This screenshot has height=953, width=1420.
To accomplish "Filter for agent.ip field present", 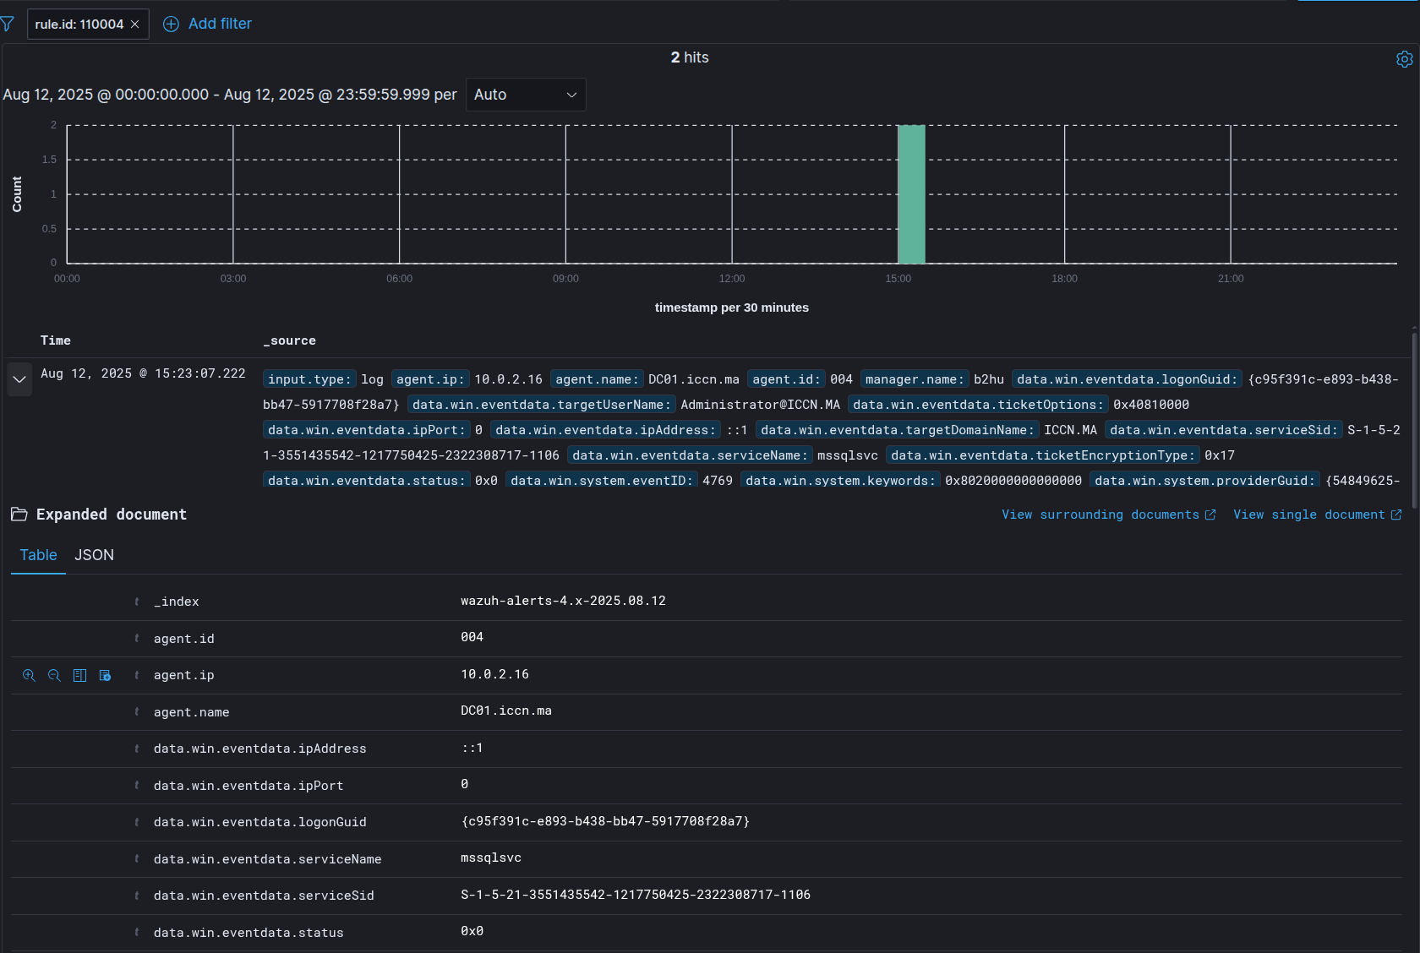I will (x=105, y=675).
